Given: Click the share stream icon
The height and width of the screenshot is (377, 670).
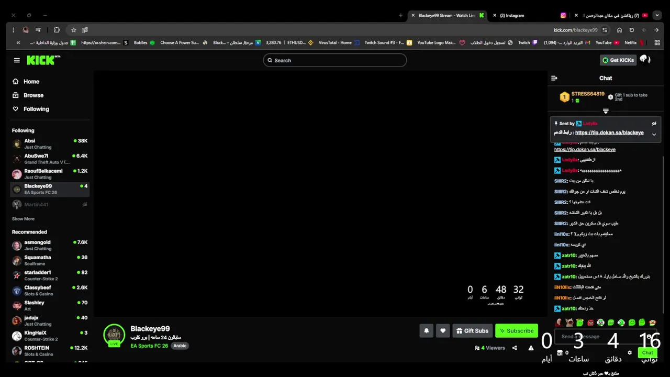Looking at the screenshot, I should (x=515, y=348).
